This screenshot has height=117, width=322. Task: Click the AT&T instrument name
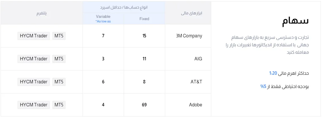196,82
